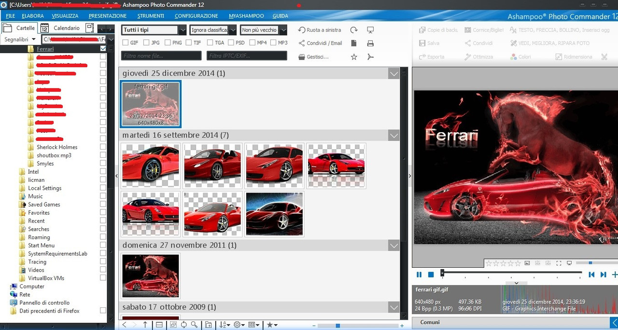Open the Ignora classifica dropdown
This screenshot has width=618, height=330.
click(x=213, y=30)
